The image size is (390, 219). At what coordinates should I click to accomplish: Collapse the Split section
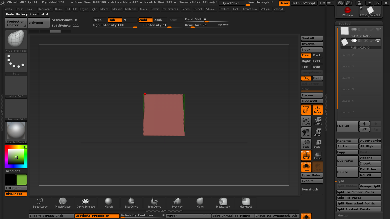[x=341, y=181]
